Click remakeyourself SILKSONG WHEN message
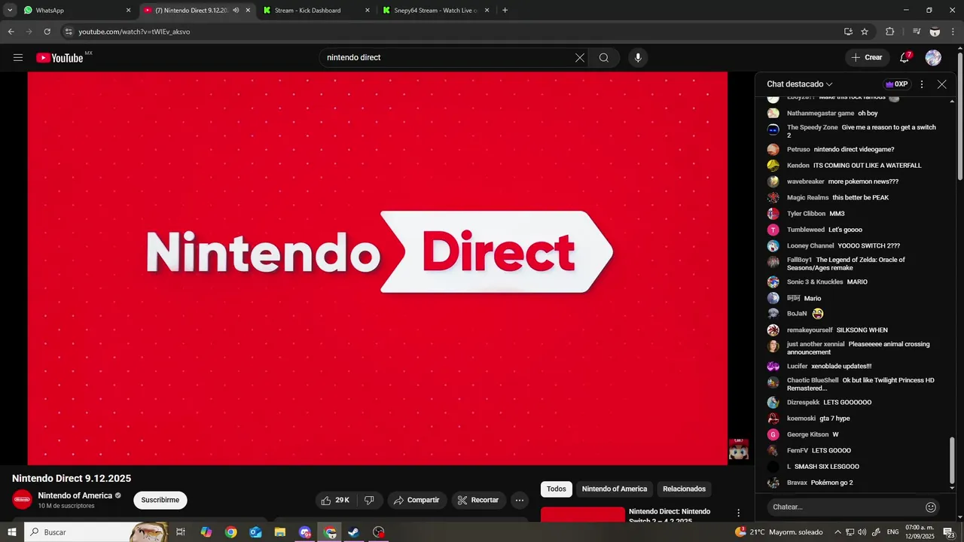The image size is (964, 542). [837, 330]
